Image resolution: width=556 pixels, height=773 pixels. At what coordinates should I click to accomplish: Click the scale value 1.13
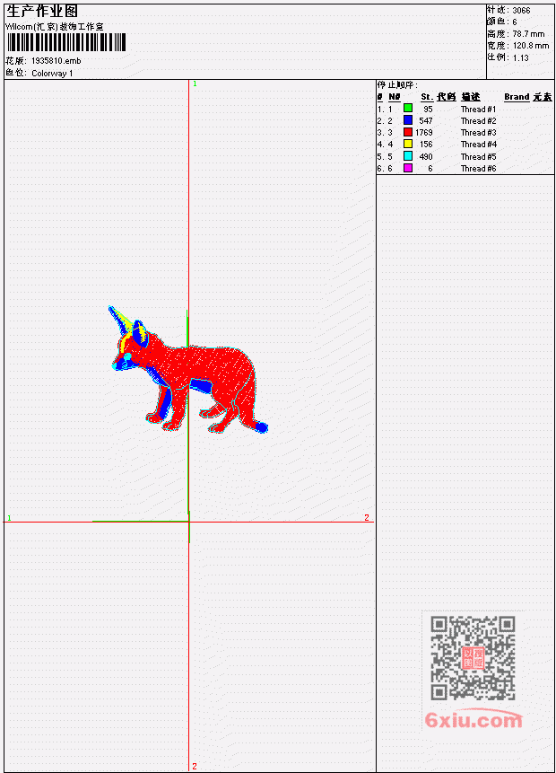[x=520, y=58]
